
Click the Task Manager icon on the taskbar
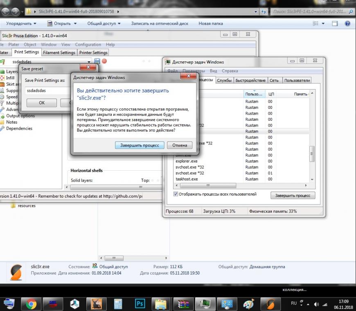coord(205,304)
